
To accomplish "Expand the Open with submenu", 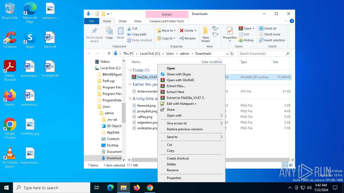I will 191,116.
